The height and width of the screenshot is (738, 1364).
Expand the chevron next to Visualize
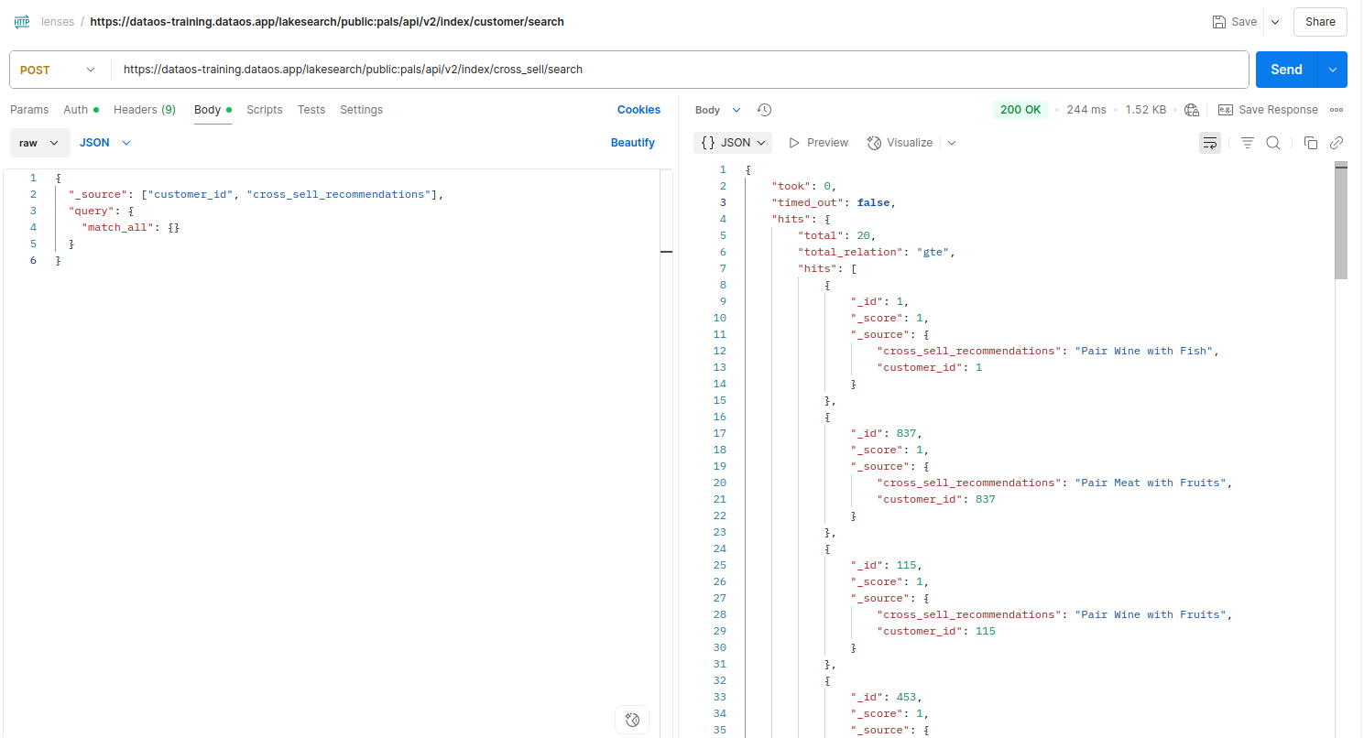[x=952, y=143]
